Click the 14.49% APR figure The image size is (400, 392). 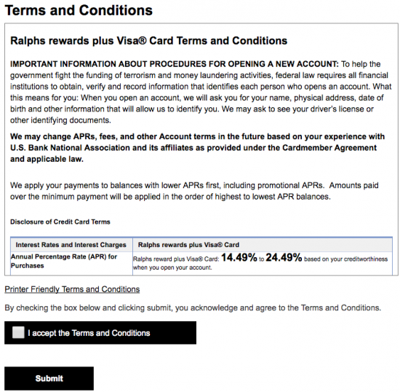tap(239, 258)
